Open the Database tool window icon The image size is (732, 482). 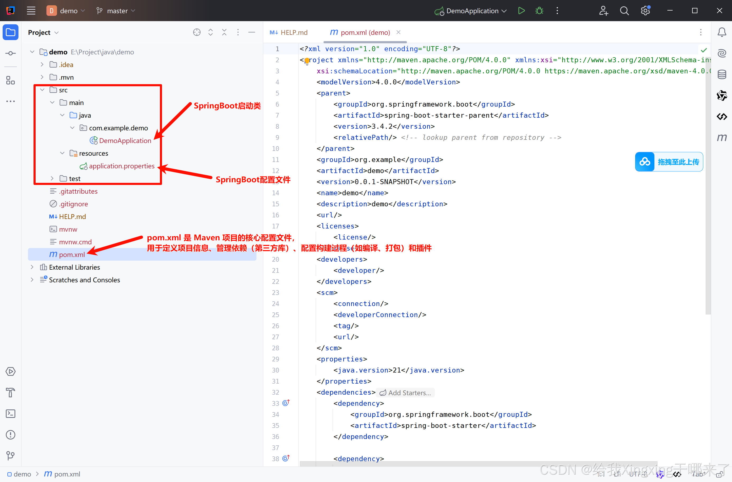(x=721, y=74)
